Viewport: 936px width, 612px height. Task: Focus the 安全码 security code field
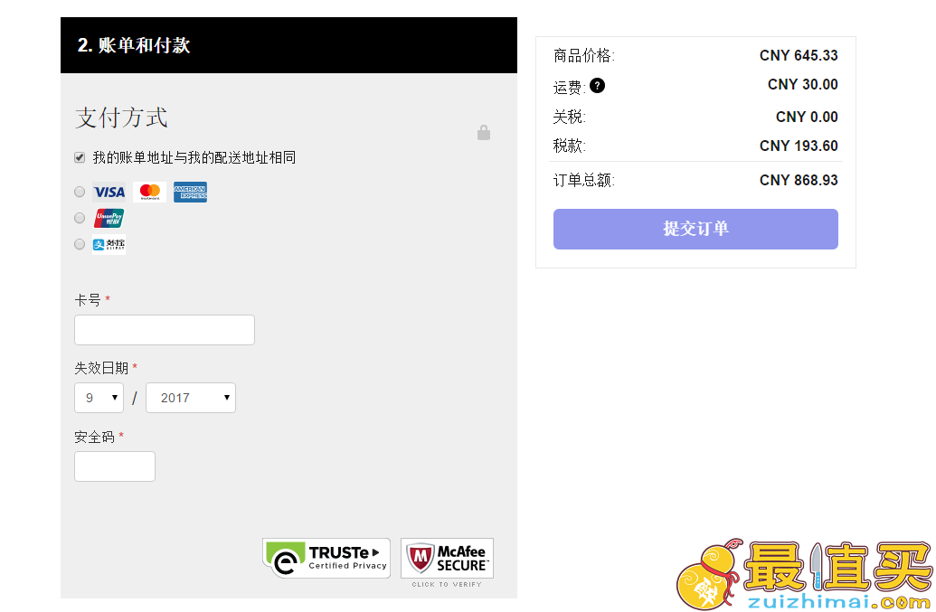115,466
